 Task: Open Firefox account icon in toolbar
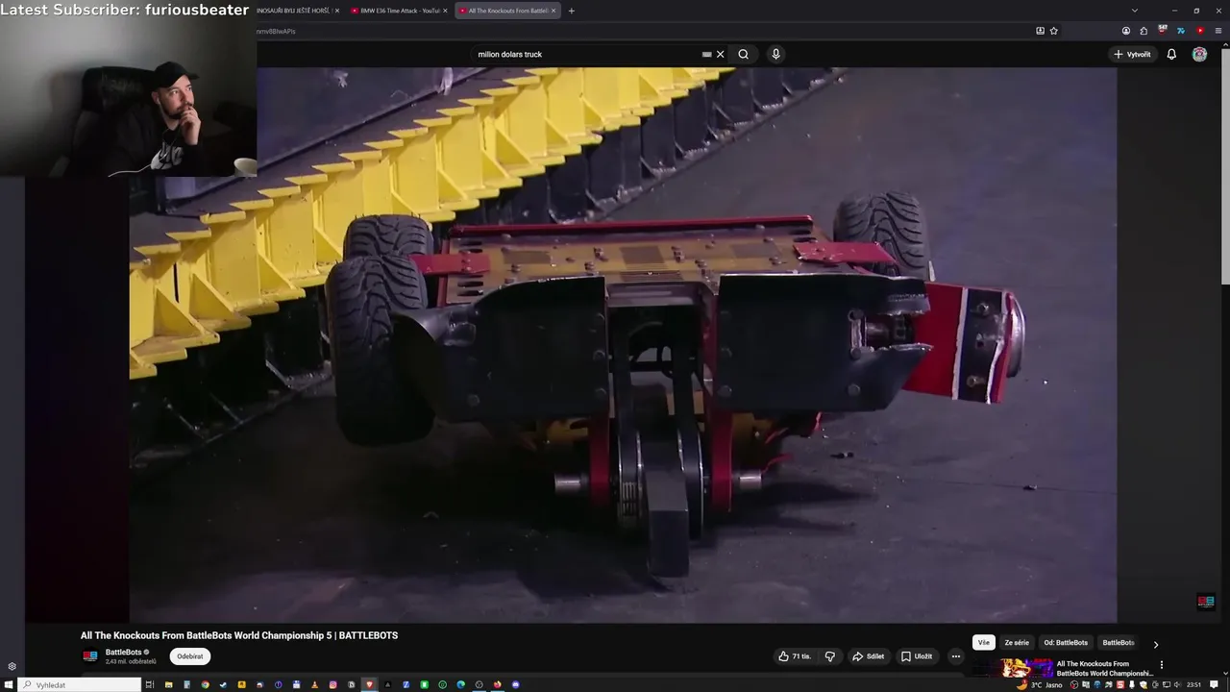pyautogui.click(x=1126, y=31)
